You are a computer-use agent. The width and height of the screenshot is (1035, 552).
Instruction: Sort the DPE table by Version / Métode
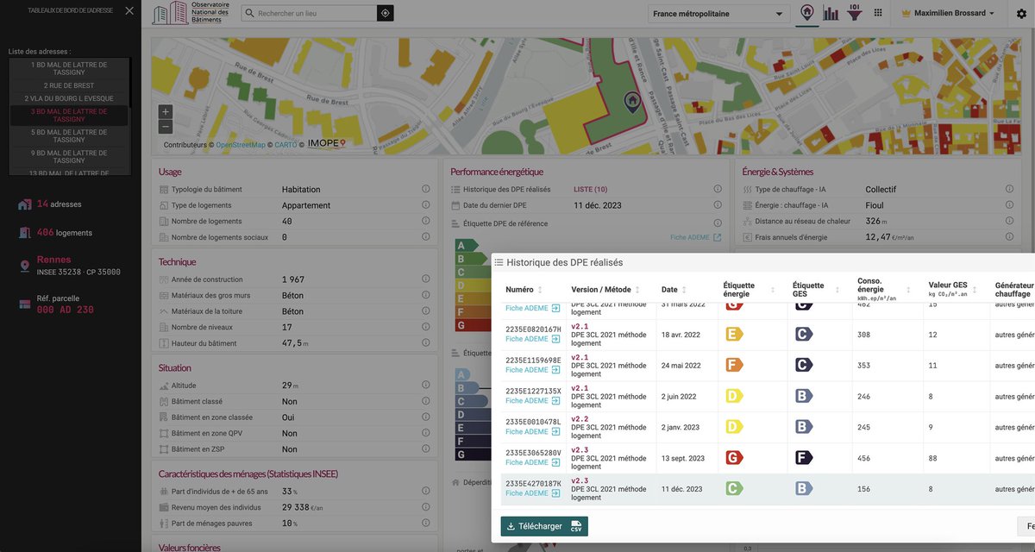pyautogui.click(x=637, y=290)
